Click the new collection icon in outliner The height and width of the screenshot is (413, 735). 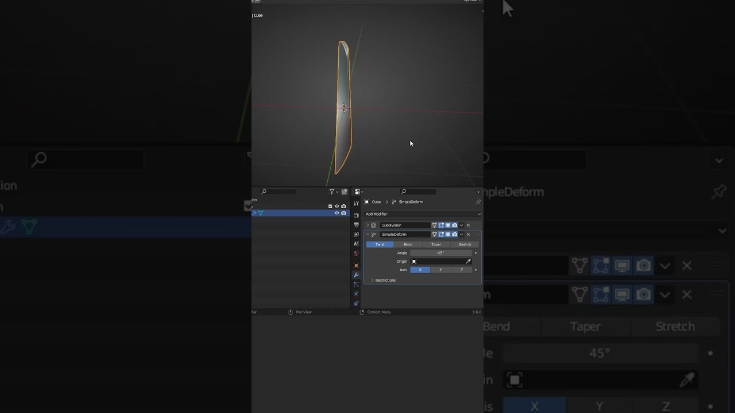coord(345,192)
